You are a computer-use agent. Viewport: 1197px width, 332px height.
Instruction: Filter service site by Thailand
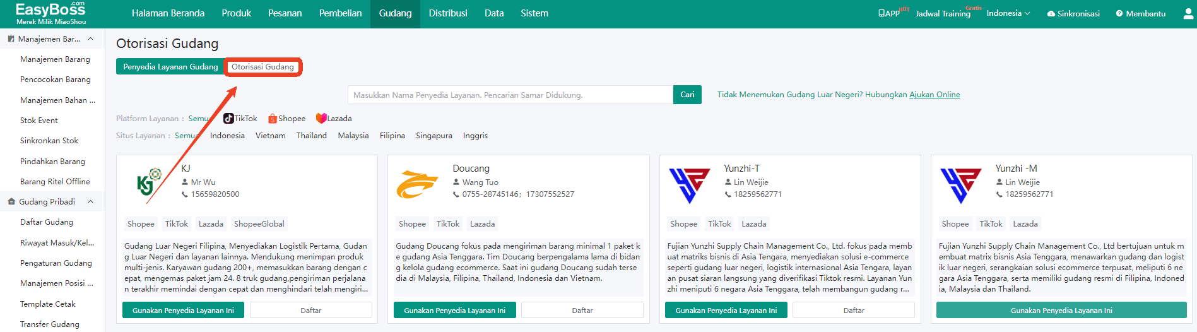pos(311,136)
